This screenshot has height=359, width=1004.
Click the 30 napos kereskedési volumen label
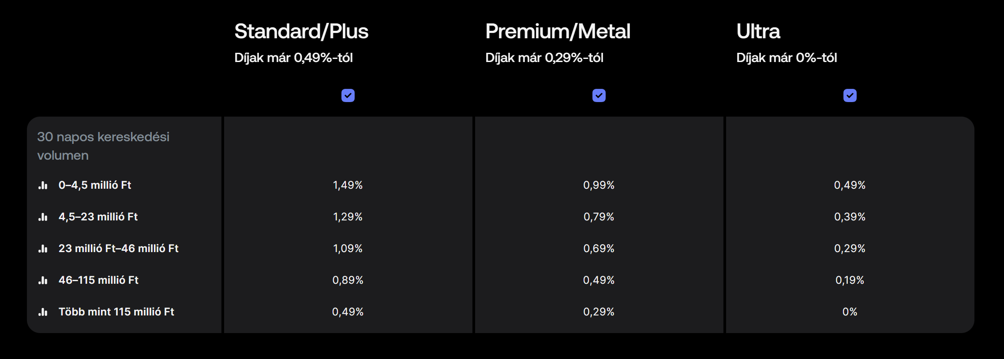pos(103,146)
